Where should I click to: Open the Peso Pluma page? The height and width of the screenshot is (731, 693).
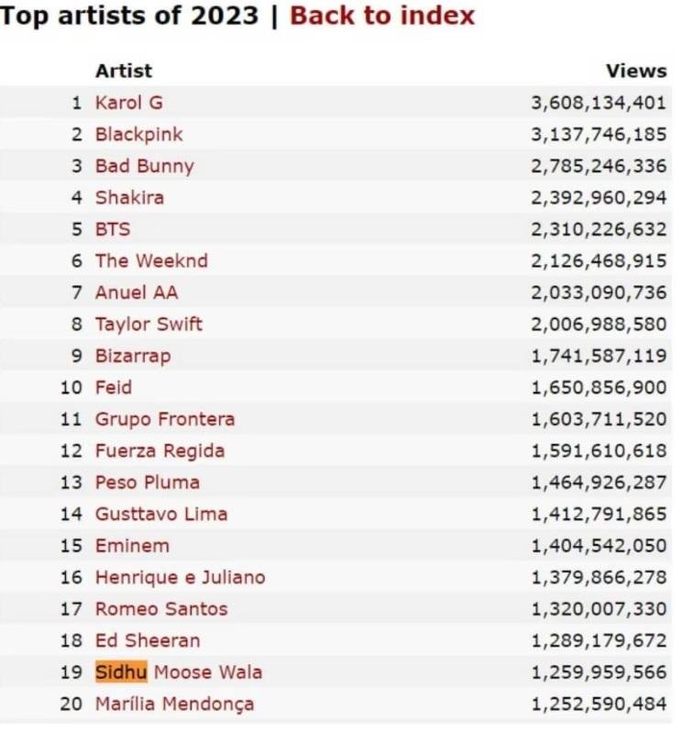(148, 482)
